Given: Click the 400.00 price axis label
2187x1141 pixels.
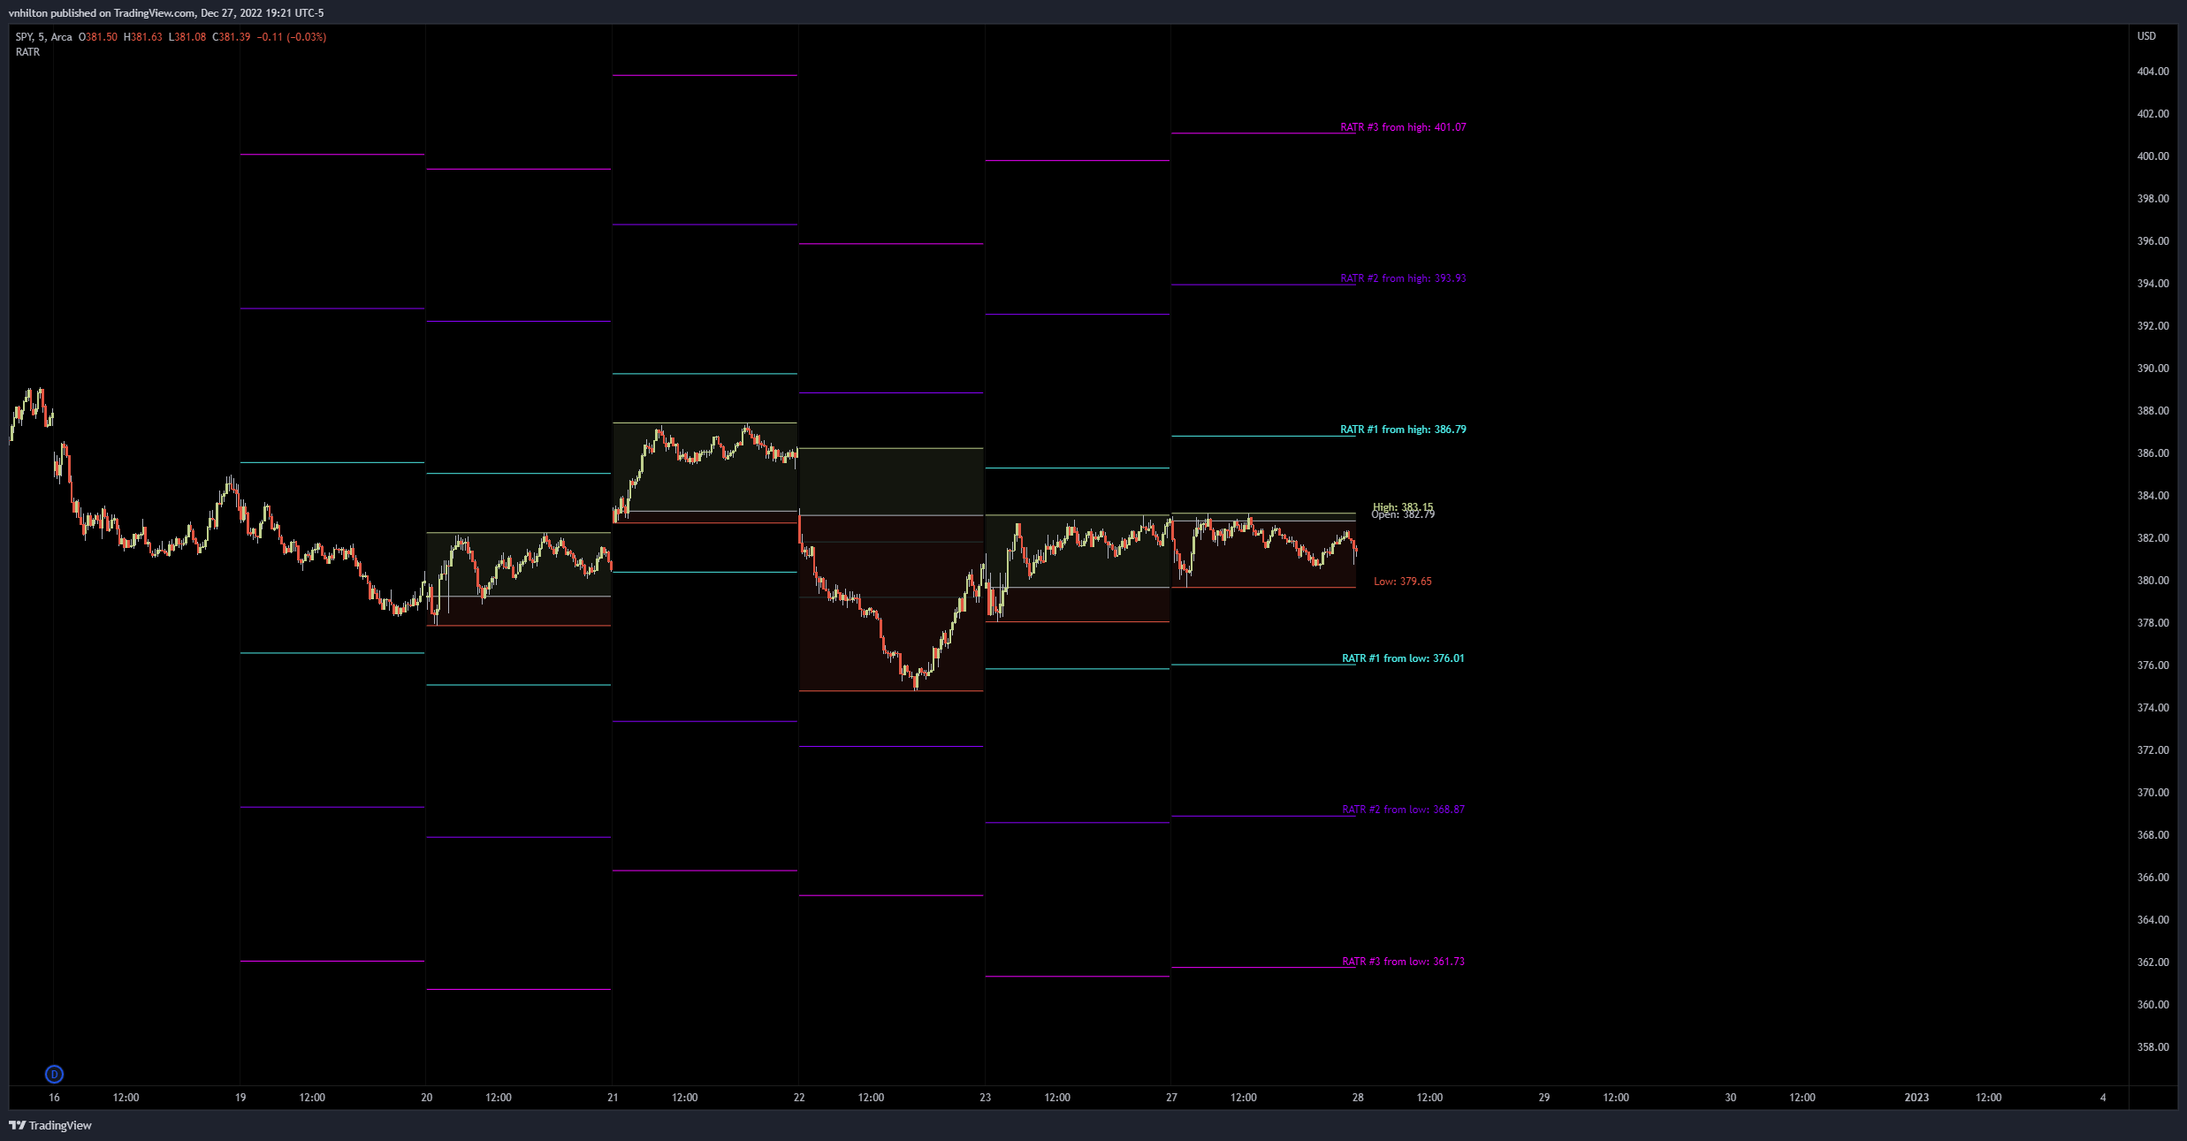Looking at the screenshot, I should click(x=2153, y=156).
